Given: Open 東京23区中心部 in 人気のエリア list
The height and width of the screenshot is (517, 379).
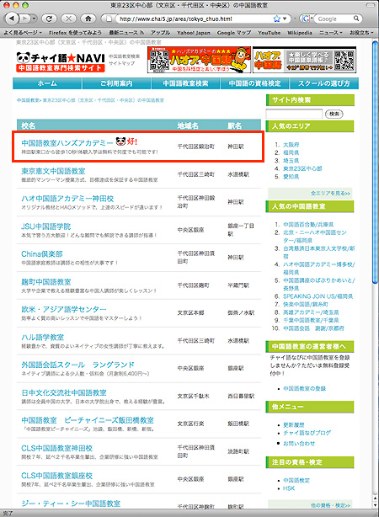Looking at the screenshot, I should coord(302,168).
